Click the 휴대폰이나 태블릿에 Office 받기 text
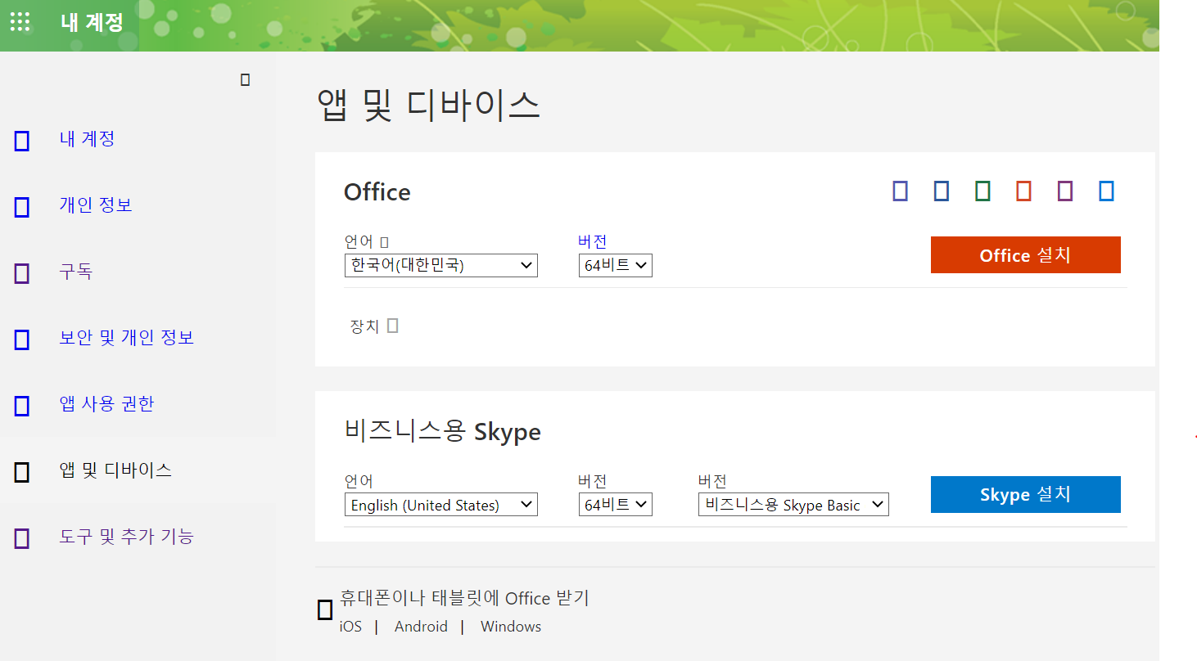Image resolution: width=1197 pixels, height=661 pixels. 464,599
